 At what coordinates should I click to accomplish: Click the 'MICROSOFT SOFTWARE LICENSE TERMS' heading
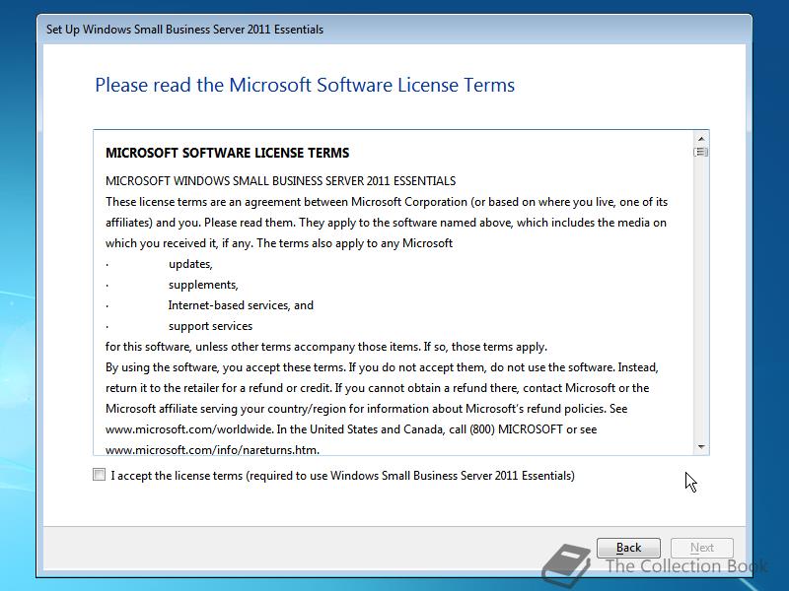[227, 153]
